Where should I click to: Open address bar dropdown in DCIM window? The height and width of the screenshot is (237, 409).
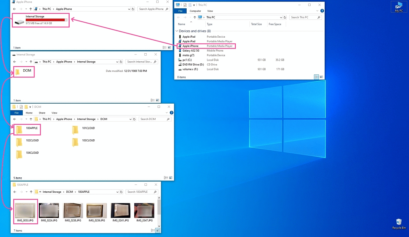coord(130,119)
